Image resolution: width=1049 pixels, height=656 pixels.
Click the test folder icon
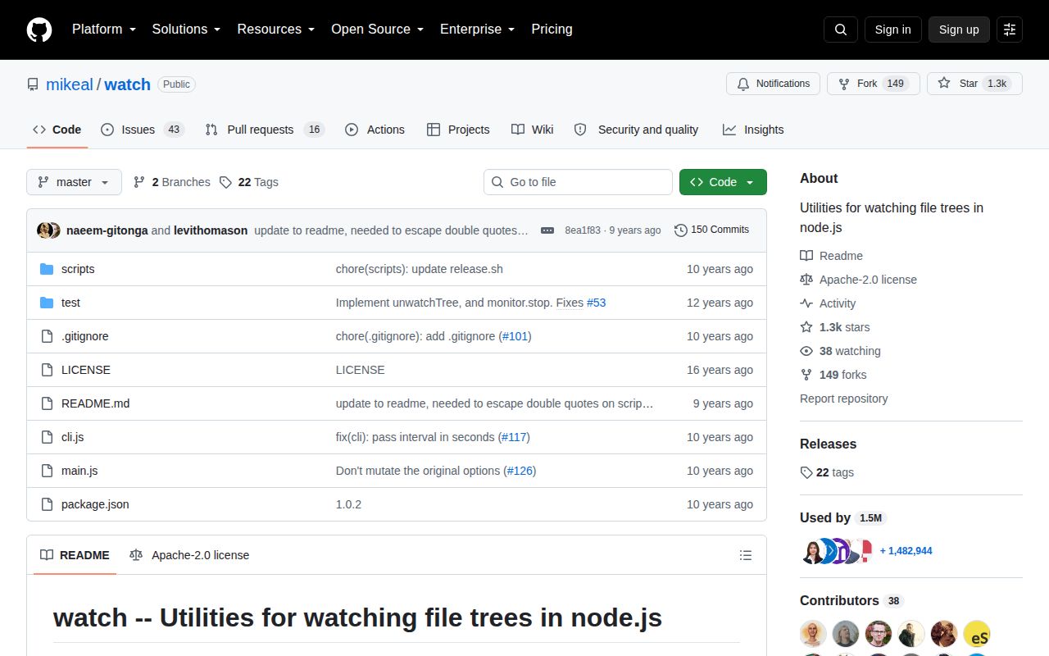tap(47, 303)
